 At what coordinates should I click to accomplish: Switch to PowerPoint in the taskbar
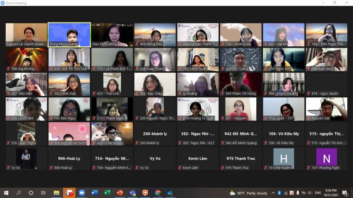120,193
